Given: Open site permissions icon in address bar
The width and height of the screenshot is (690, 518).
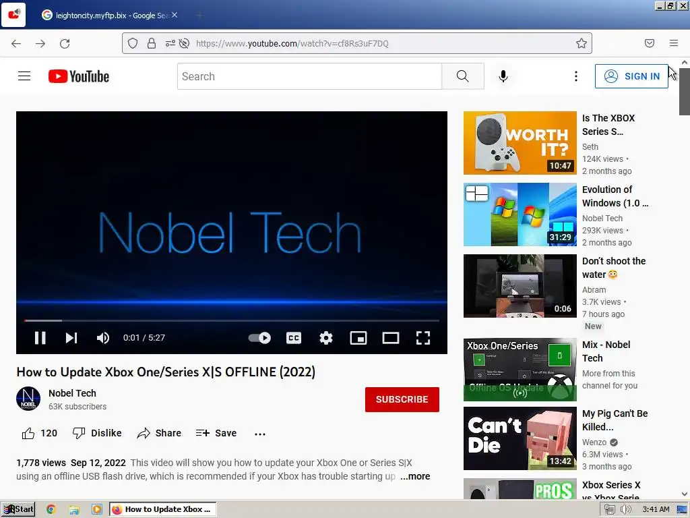Looking at the screenshot, I should (x=170, y=43).
